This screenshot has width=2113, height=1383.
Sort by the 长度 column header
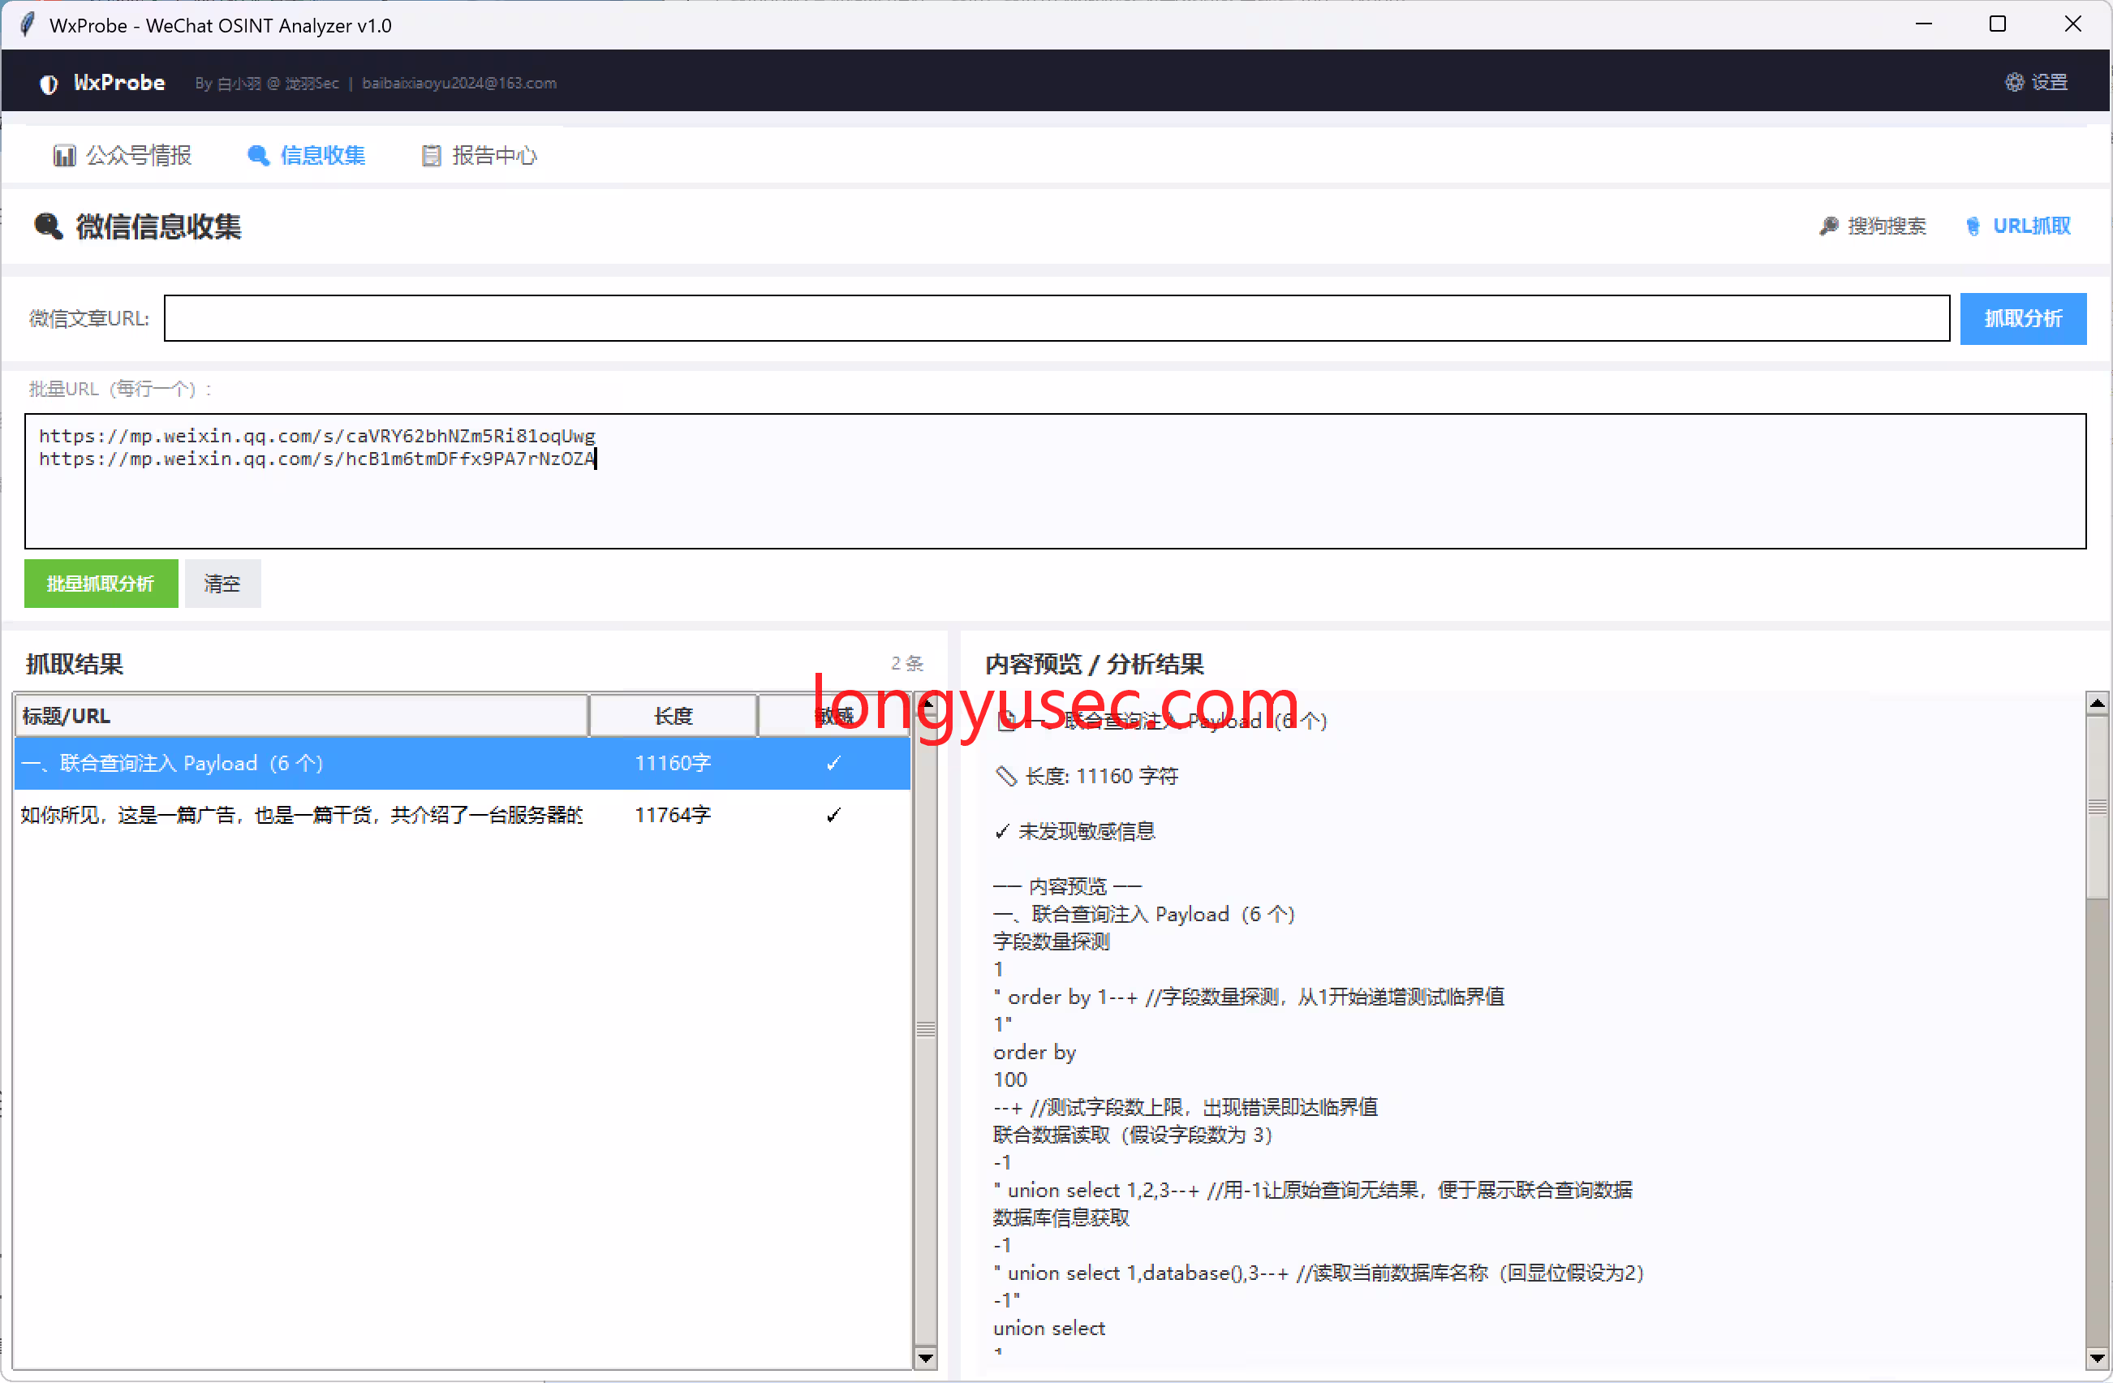673,716
